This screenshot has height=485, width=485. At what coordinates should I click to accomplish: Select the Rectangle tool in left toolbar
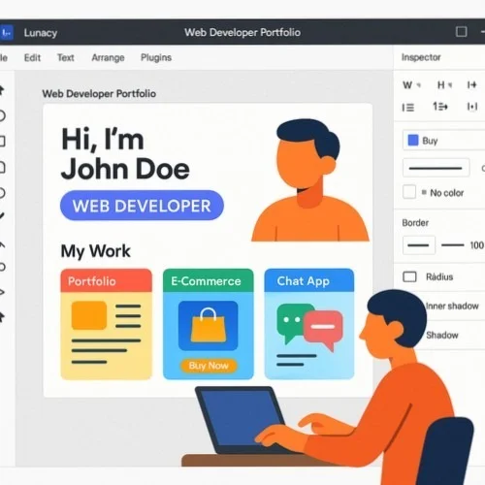[x=2, y=142]
